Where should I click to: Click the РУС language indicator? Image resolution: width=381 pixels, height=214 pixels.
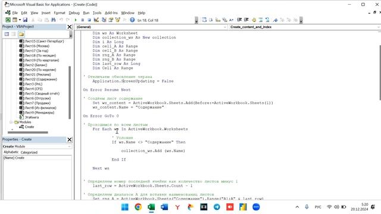(x=318, y=207)
